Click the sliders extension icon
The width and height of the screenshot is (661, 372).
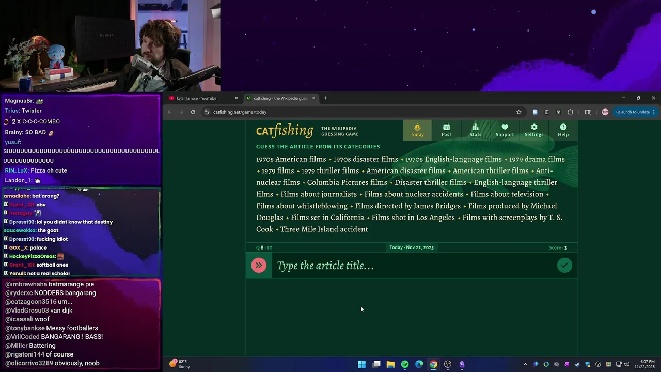(558, 112)
